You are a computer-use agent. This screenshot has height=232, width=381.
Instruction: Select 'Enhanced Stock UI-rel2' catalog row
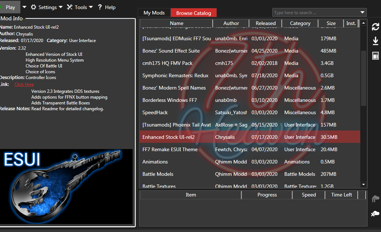(250, 137)
